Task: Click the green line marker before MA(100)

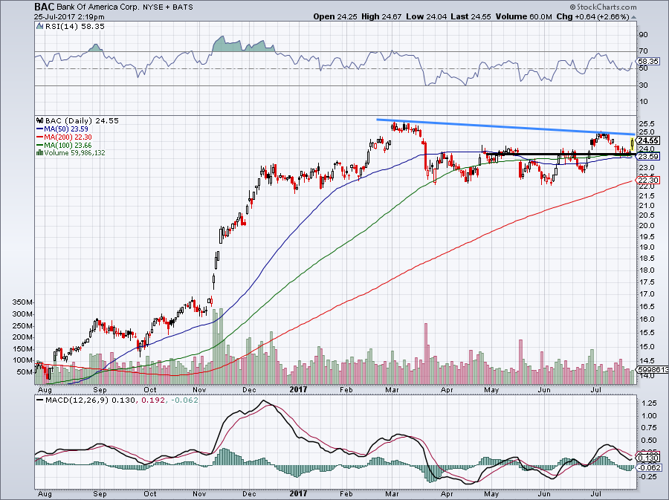Action: tap(40, 146)
